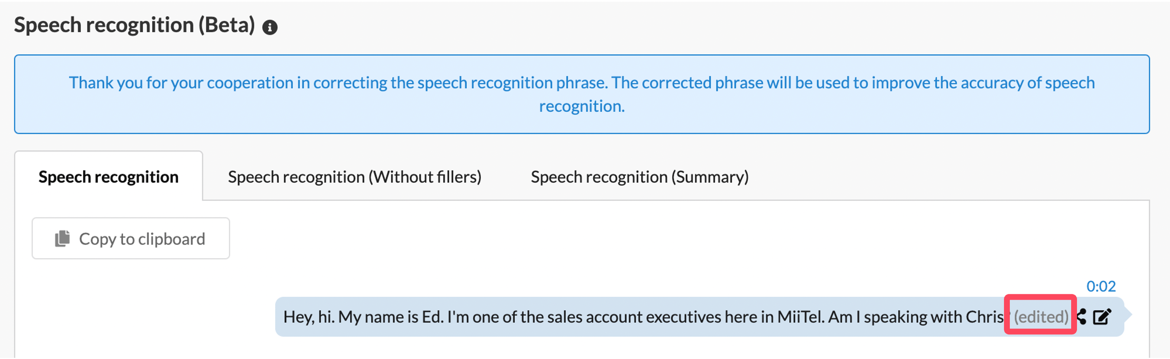Click the name Chris in the transcript
The image size is (1170, 359).
click(984, 316)
